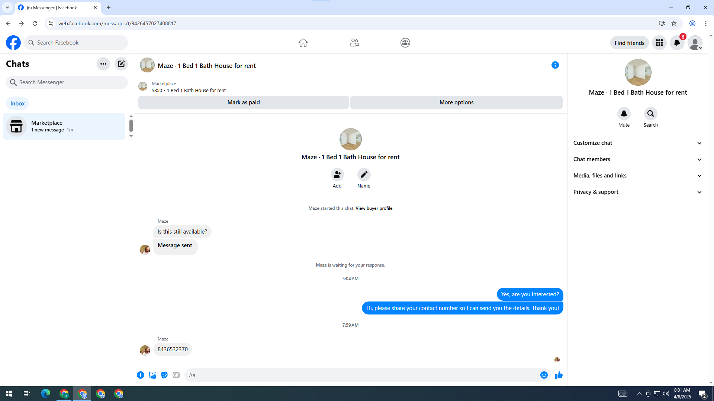Viewport: 714px width, 401px height.
Task: Select the Inbox tab
Action: (x=17, y=104)
